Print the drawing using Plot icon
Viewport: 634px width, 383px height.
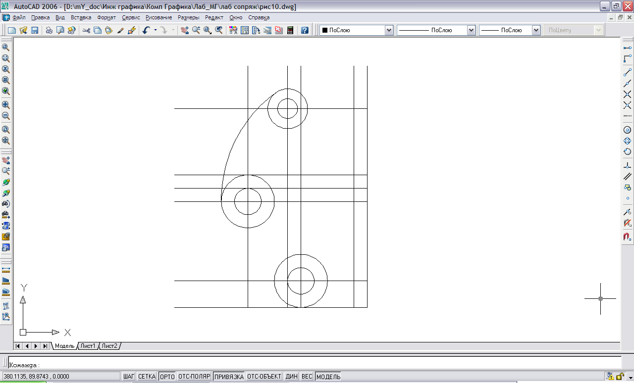coord(49,30)
